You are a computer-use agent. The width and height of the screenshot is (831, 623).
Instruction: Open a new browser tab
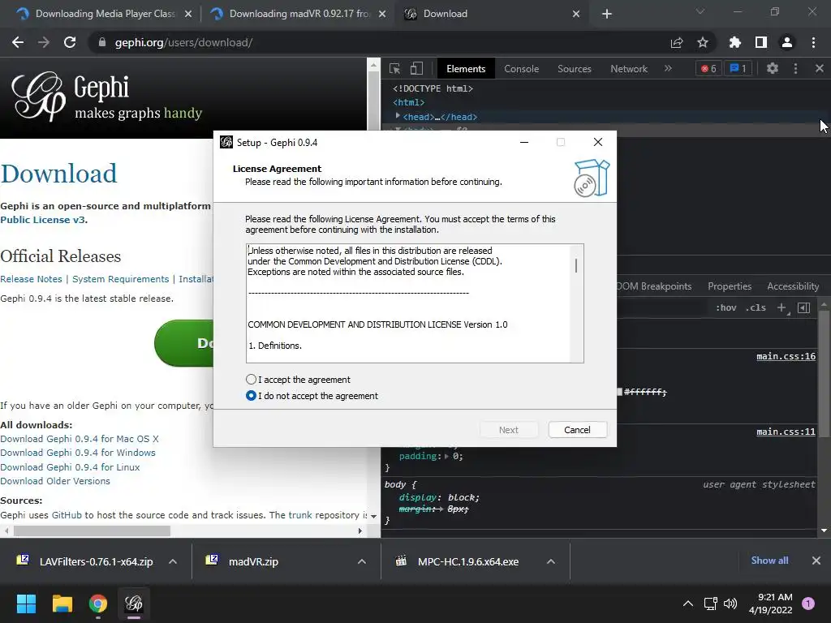click(x=607, y=14)
